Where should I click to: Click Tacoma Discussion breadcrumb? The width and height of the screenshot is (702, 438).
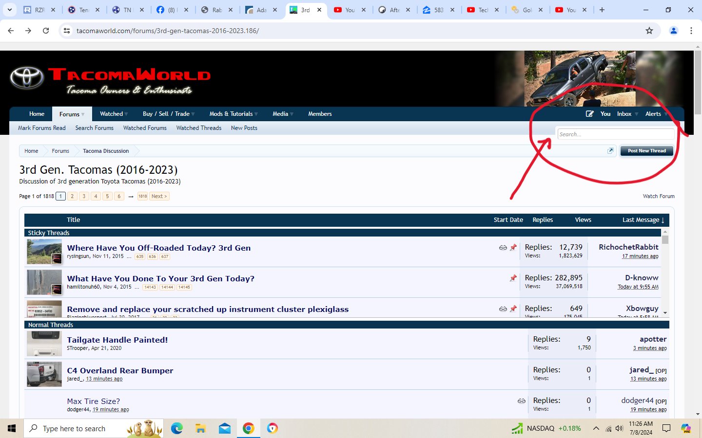coord(106,151)
